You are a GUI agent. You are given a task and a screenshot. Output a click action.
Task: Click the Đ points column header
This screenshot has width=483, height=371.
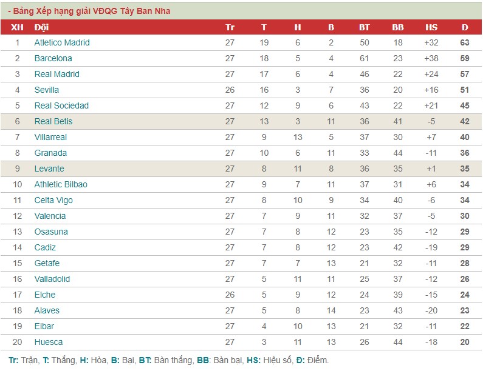tap(465, 27)
